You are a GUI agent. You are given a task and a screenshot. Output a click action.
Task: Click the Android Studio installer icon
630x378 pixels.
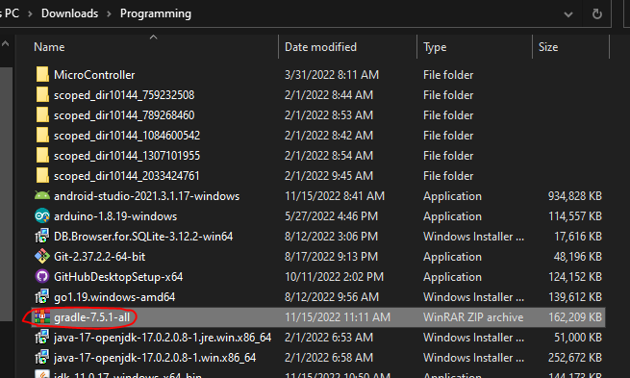click(x=42, y=195)
